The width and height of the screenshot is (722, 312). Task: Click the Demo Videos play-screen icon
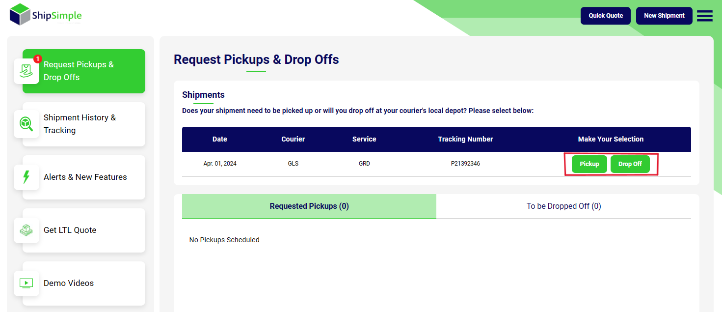coord(27,283)
